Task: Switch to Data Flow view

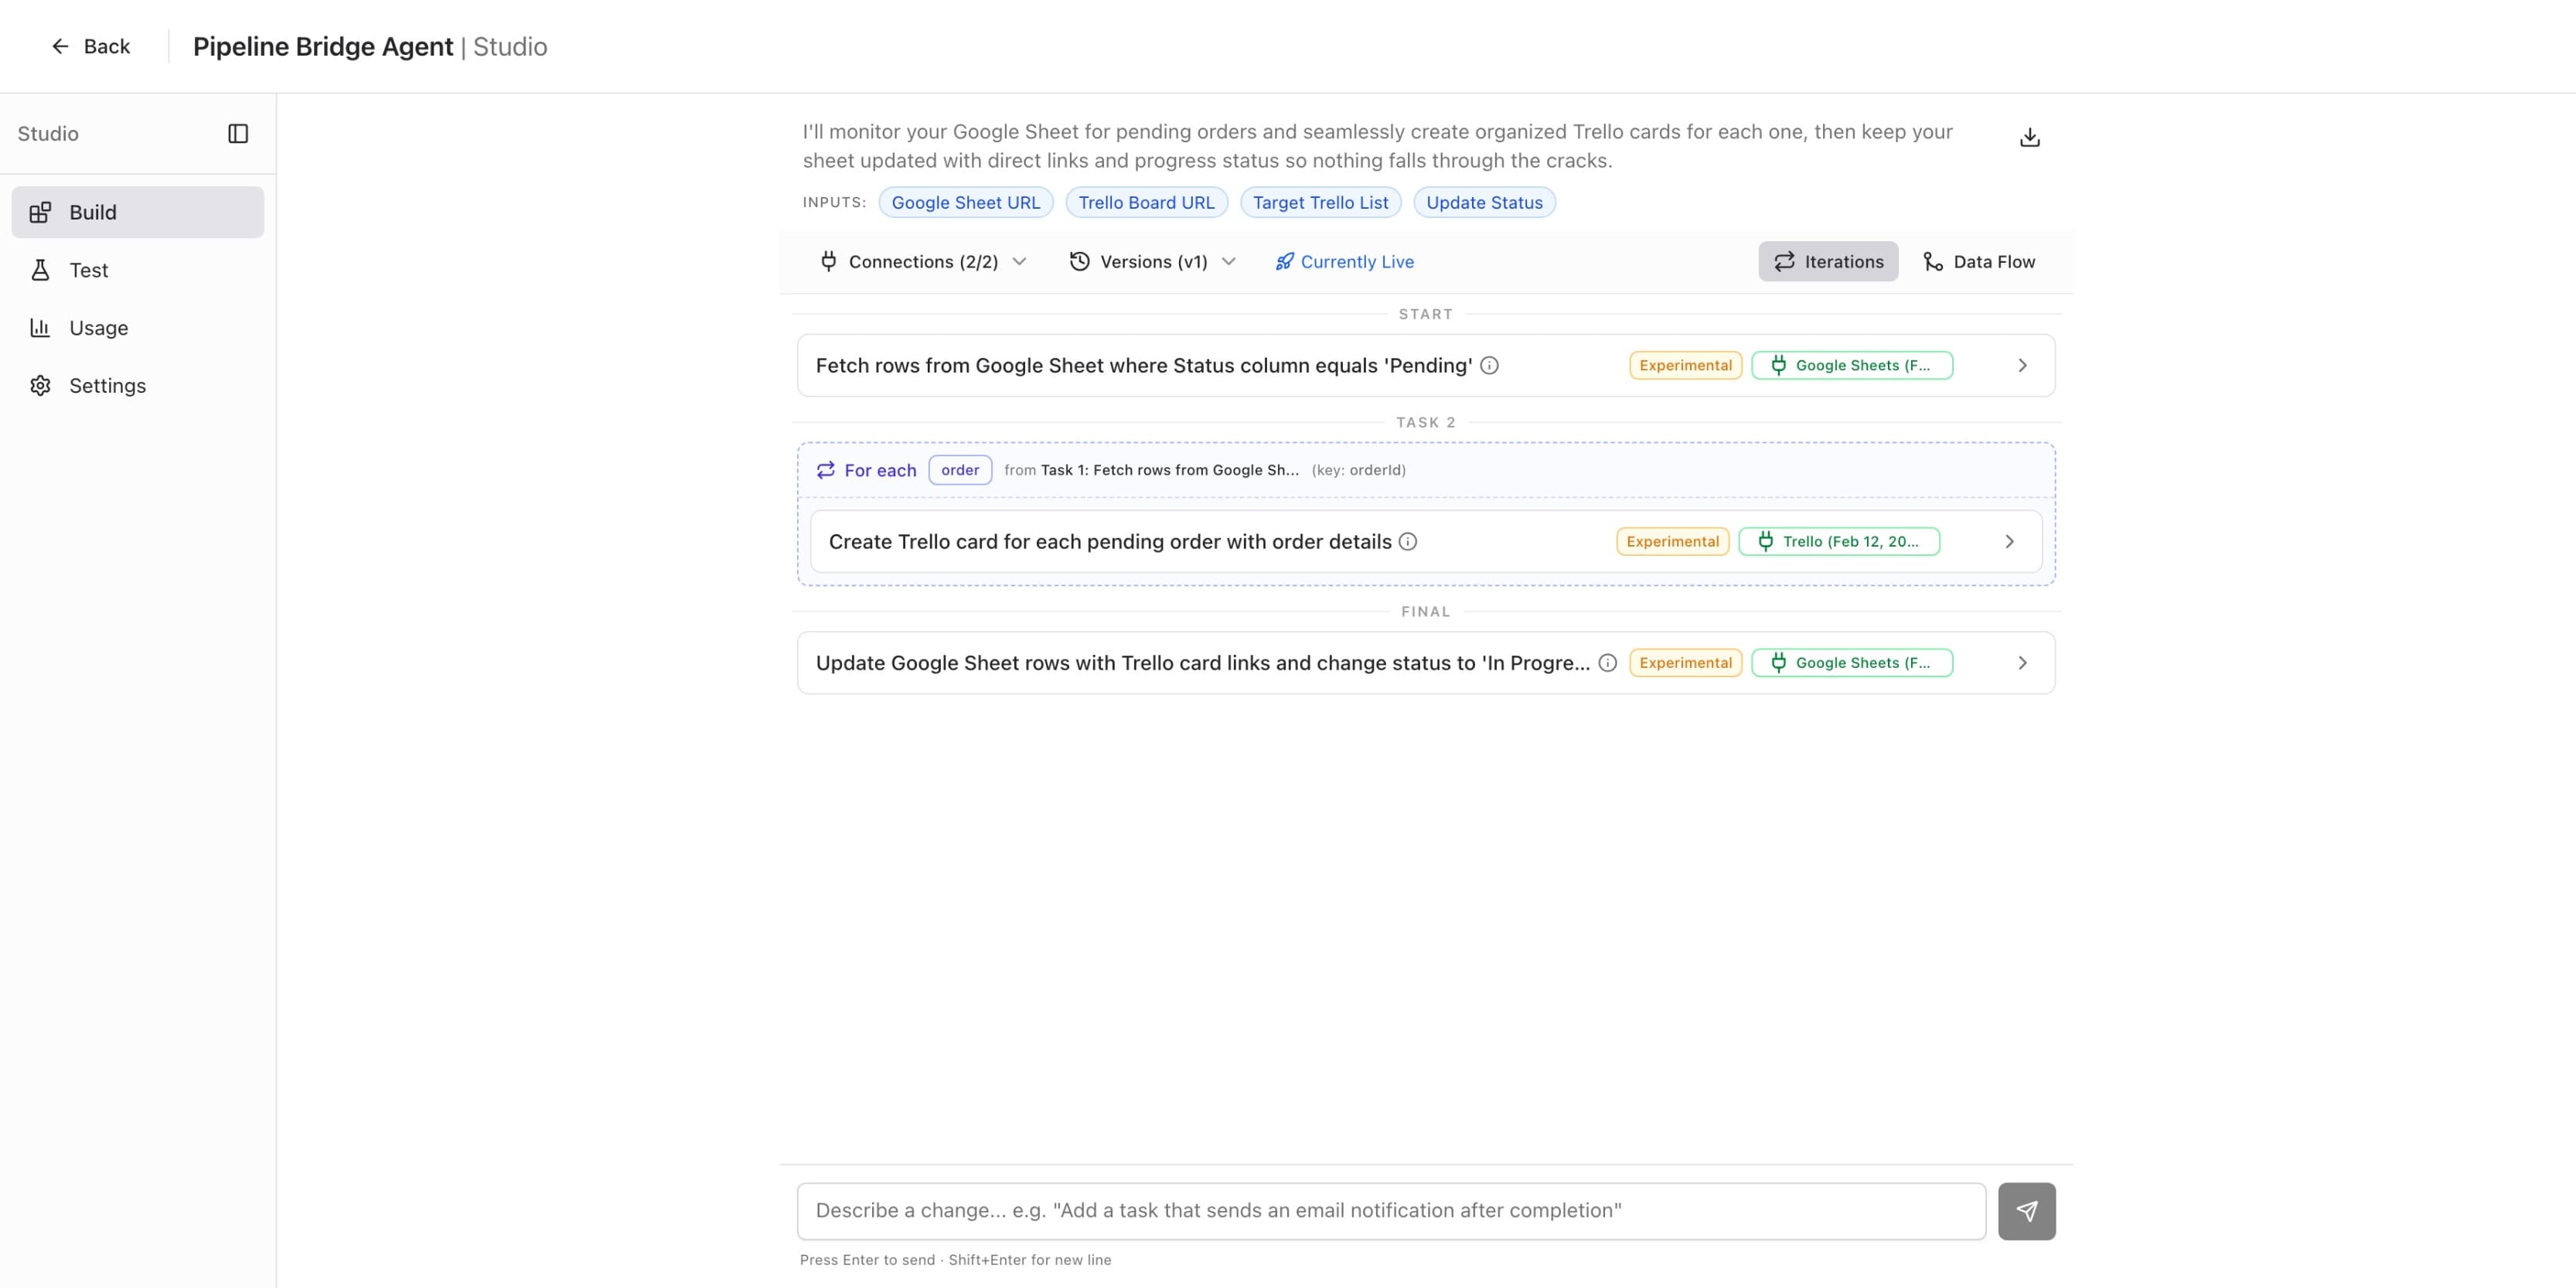Action: click(1978, 261)
